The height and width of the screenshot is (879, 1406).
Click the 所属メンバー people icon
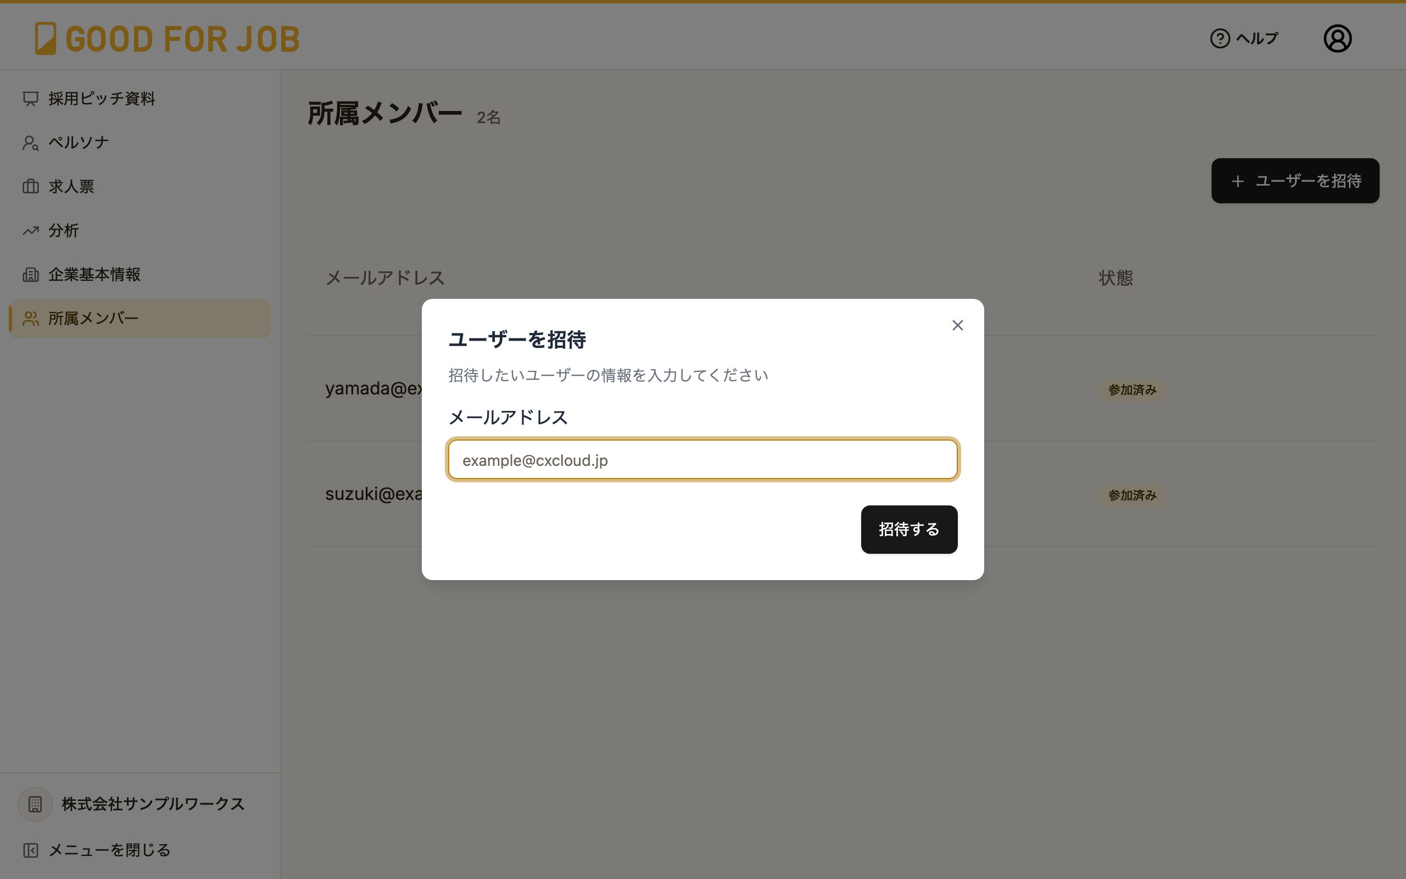pyautogui.click(x=31, y=319)
